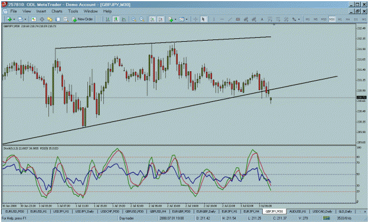This screenshot has height=222, width=369.
Task: Open the Profiles icon
Action: (x=21, y=19)
